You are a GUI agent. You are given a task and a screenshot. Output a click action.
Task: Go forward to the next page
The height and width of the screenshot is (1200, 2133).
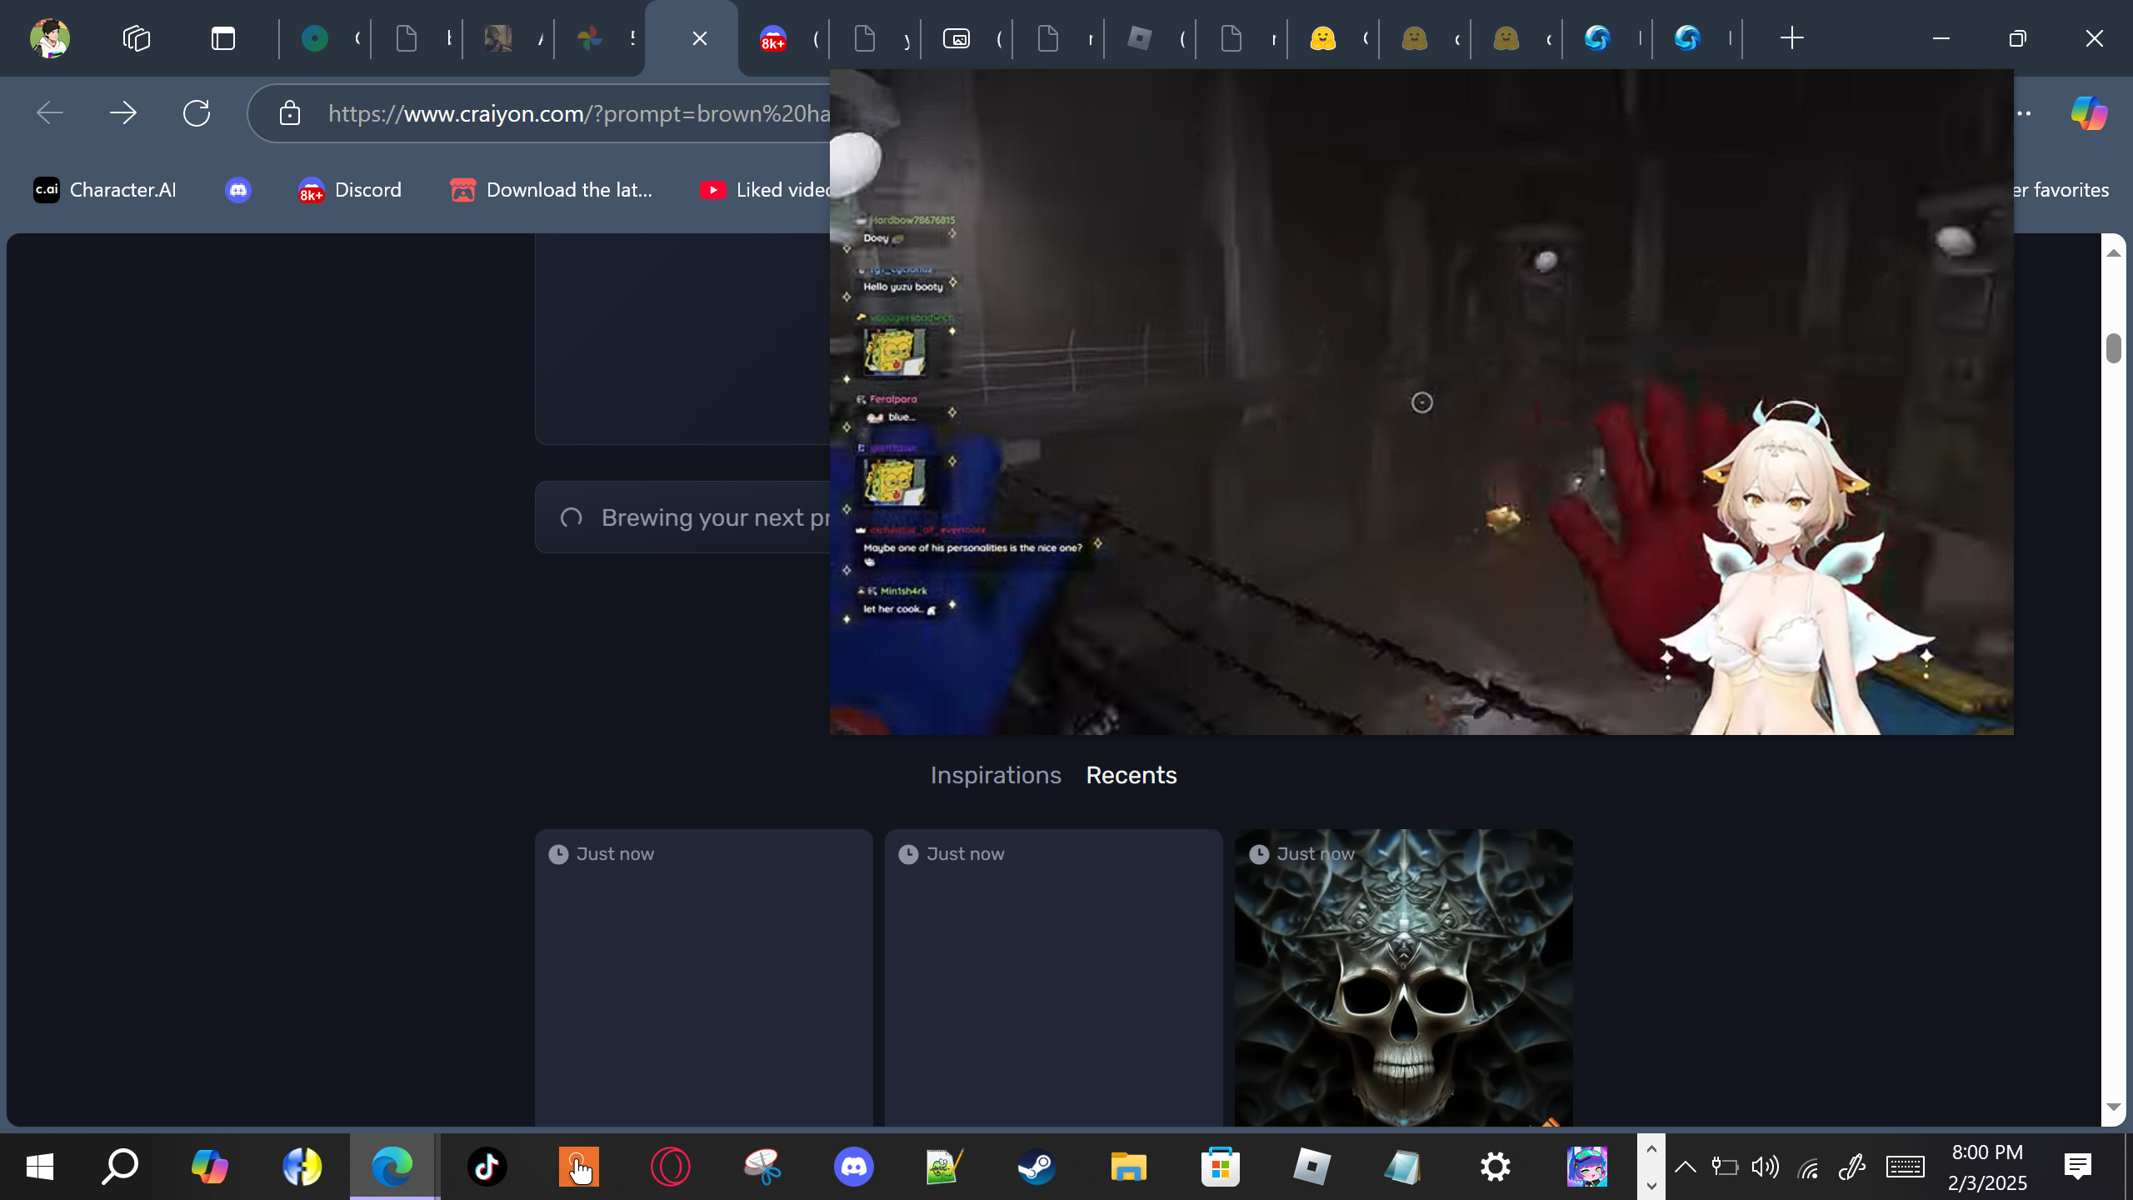click(123, 113)
